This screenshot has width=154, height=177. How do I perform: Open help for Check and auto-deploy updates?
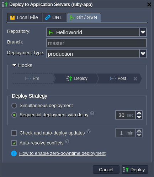pos(89,131)
